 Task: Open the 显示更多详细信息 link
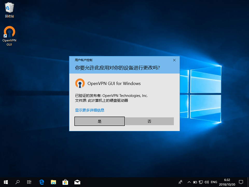[x=90, y=110]
